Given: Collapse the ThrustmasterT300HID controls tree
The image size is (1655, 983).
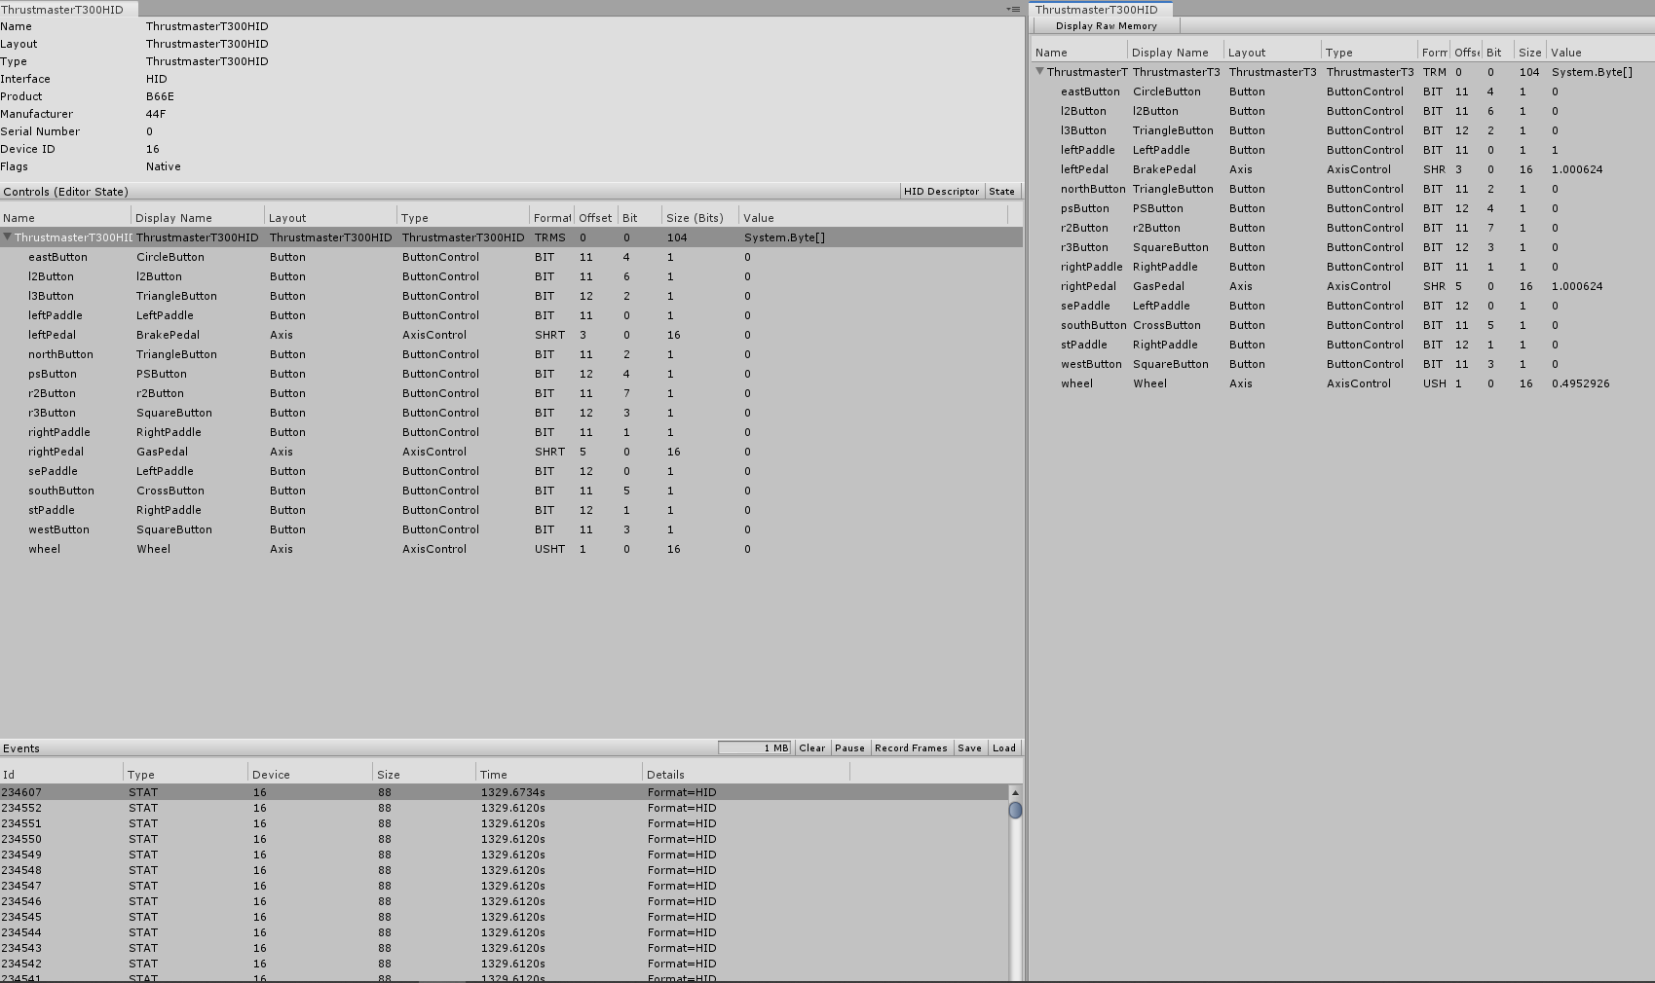Looking at the screenshot, I should [8, 237].
